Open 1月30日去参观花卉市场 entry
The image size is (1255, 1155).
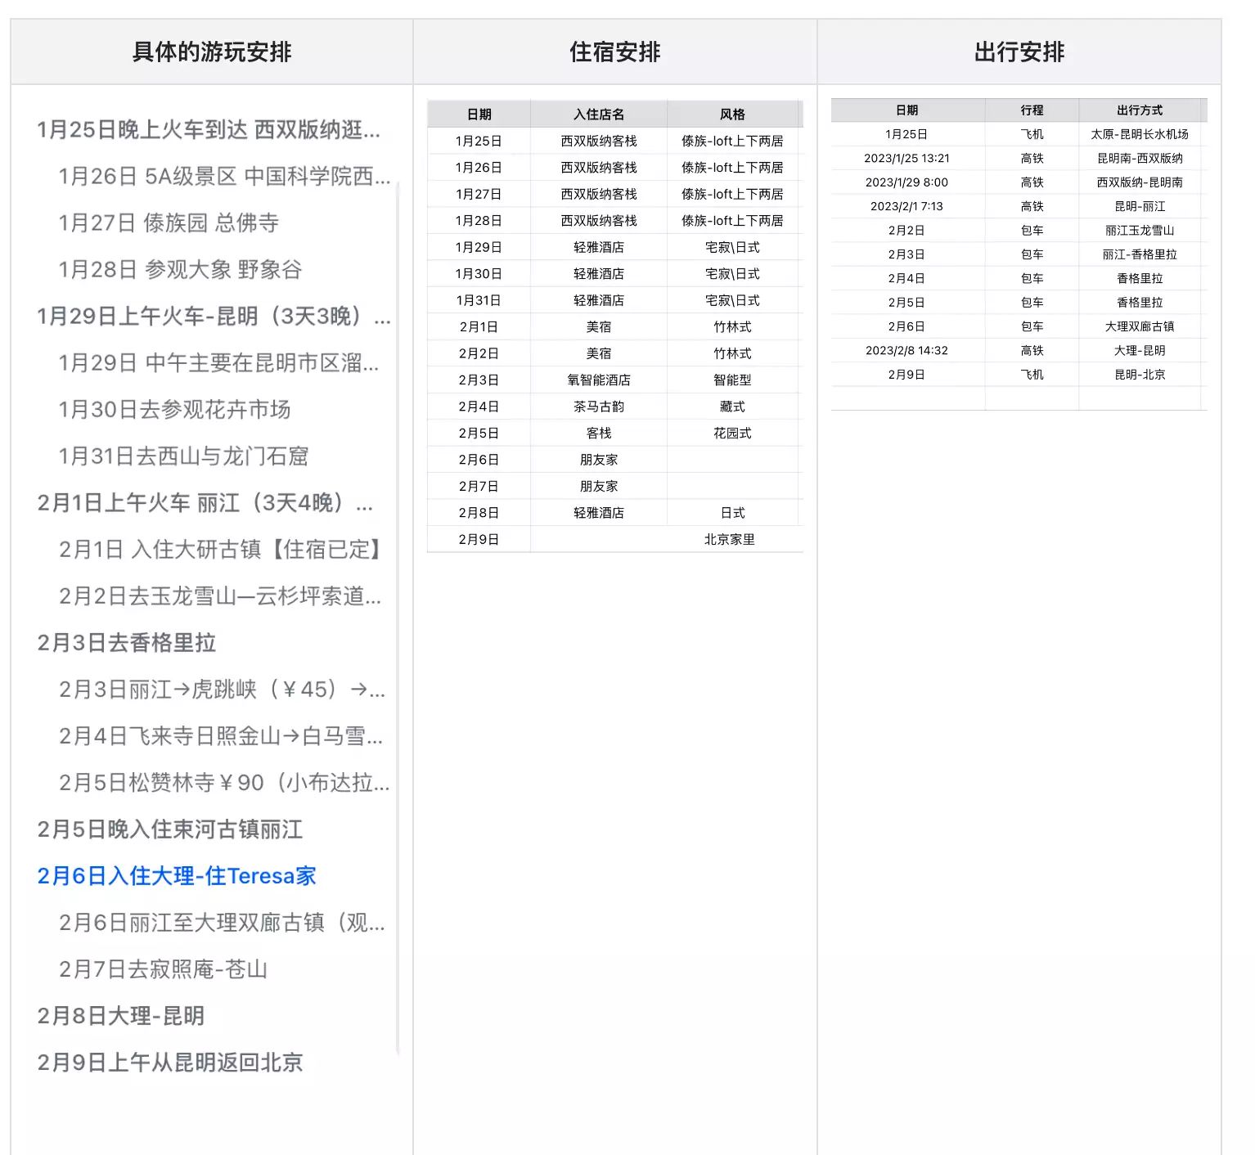[174, 410]
